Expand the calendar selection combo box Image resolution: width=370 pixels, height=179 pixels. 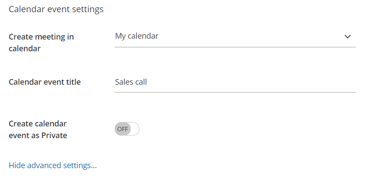tap(235, 36)
